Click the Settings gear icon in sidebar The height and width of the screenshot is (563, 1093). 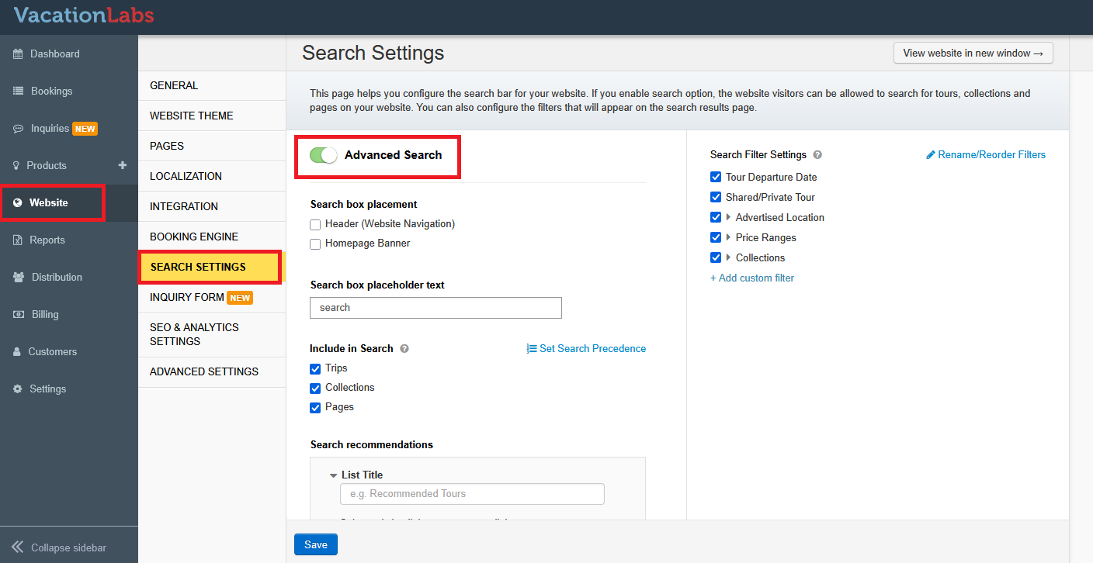(18, 389)
